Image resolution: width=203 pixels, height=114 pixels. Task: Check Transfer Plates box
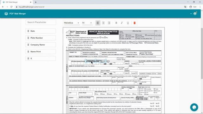tap(125, 54)
